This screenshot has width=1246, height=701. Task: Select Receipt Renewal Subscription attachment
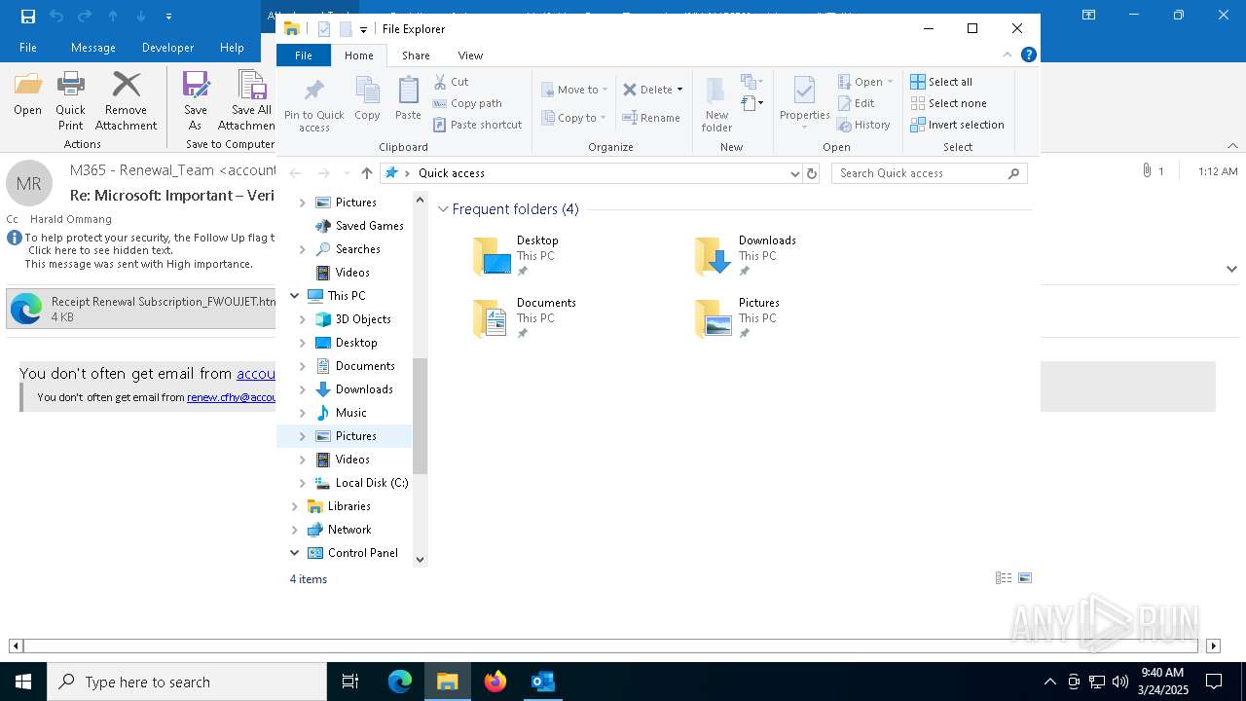(x=142, y=309)
